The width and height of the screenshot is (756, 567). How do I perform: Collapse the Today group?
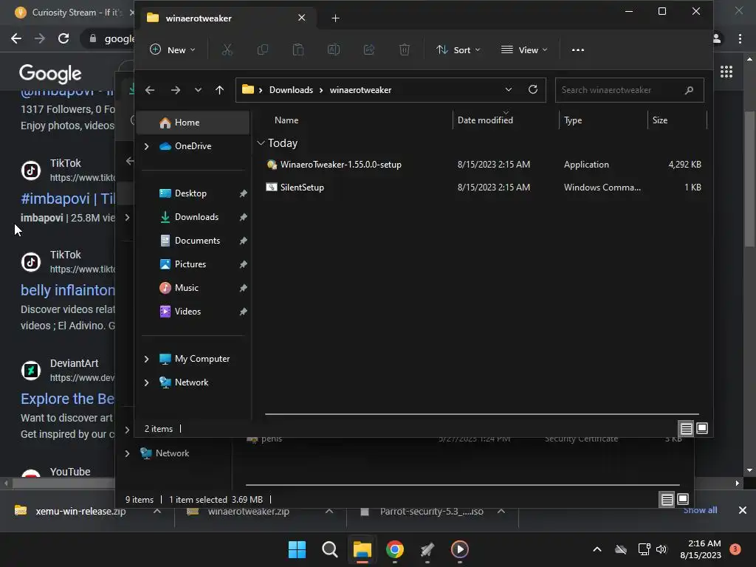click(261, 143)
